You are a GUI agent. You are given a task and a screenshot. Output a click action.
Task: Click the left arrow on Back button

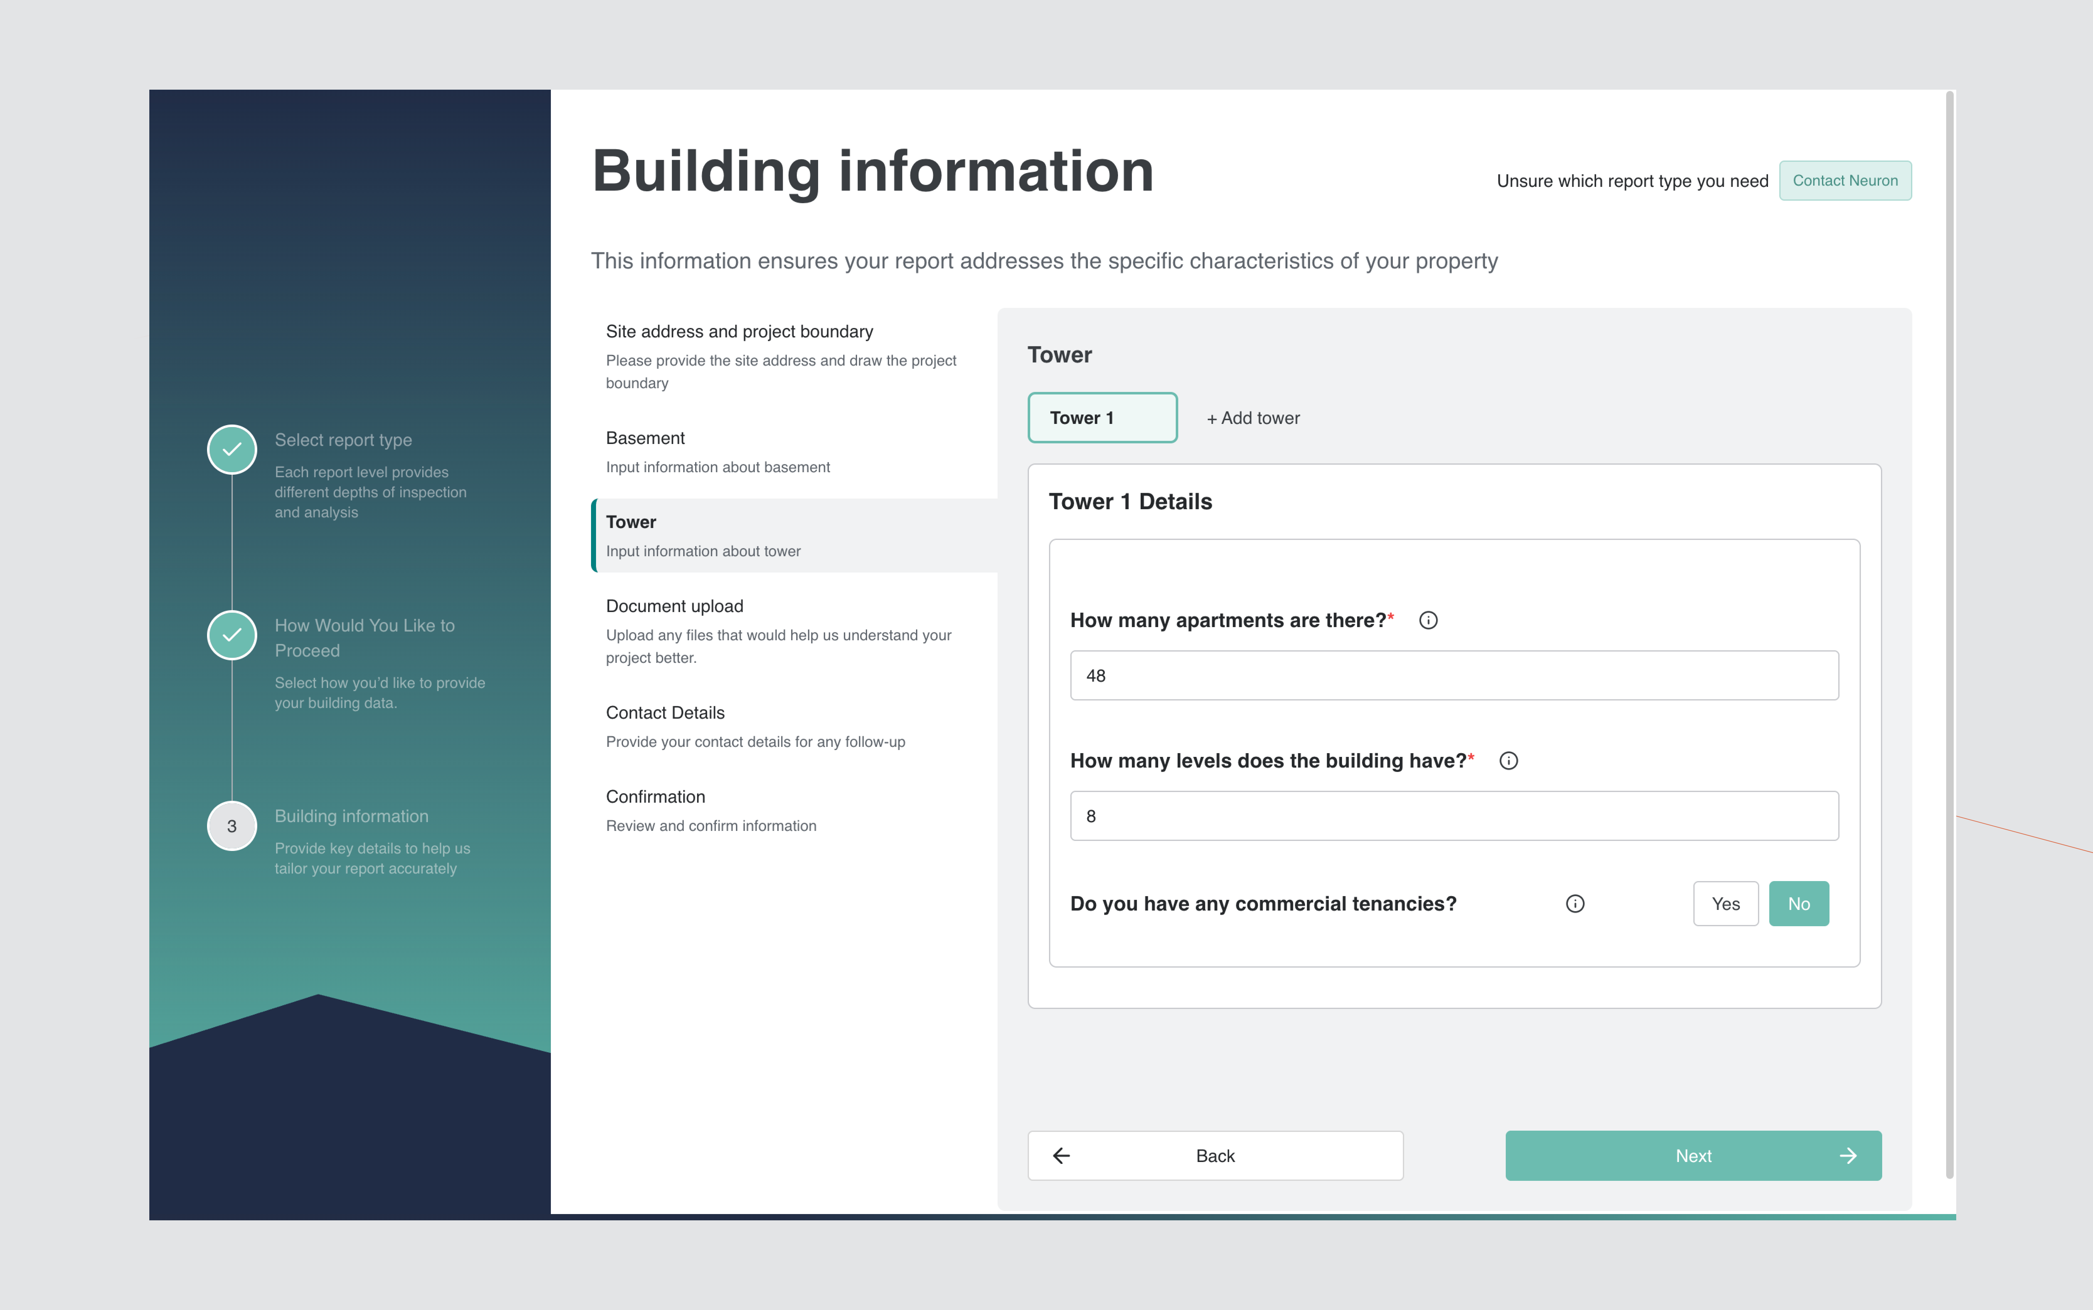click(x=1062, y=1156)
